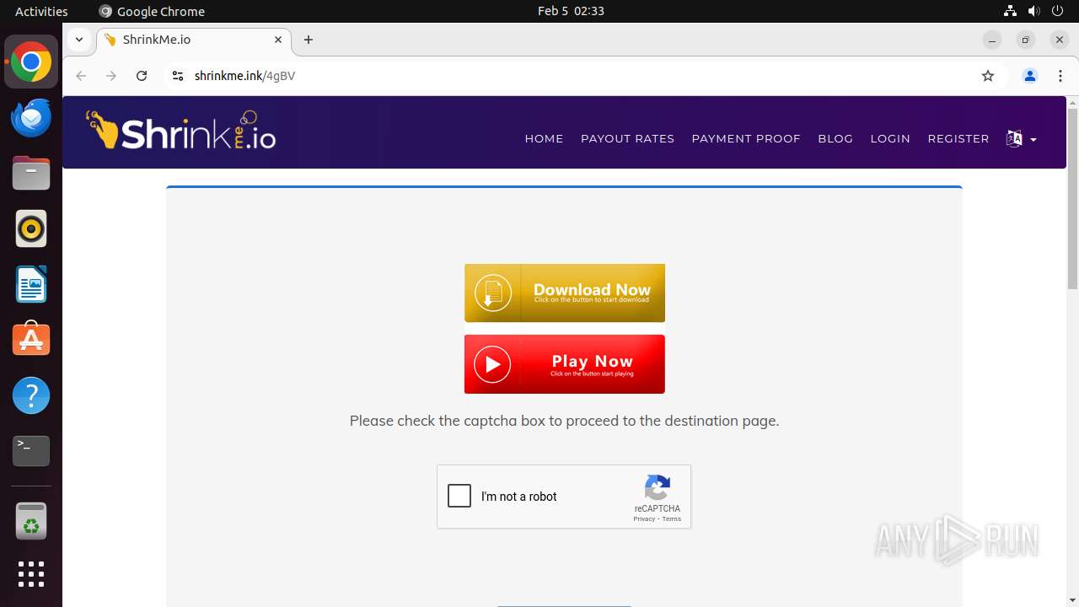Open the Files manager dock icon
Viewport: 1079px width, 607px height.
point(31,174)
